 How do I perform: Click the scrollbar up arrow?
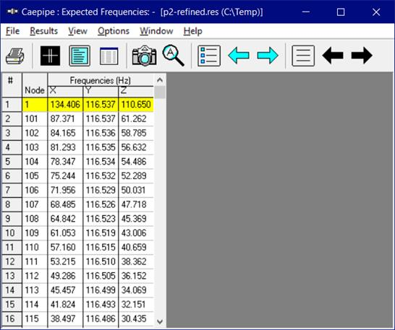click(x=160, y=80)
